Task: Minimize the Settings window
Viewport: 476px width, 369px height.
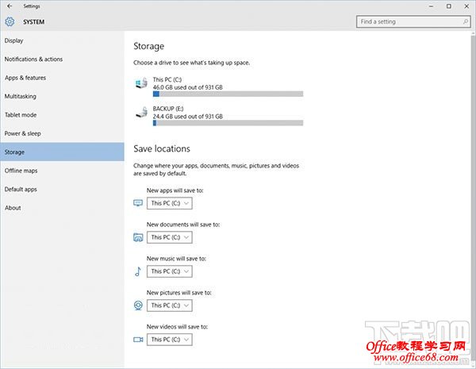Action: pos(431,6)
